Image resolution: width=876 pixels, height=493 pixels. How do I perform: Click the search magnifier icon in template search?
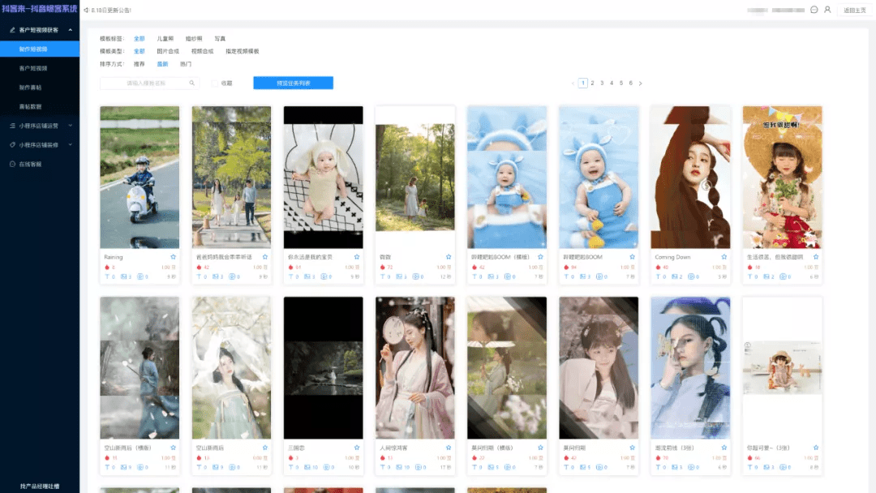[x=192, y=83]
